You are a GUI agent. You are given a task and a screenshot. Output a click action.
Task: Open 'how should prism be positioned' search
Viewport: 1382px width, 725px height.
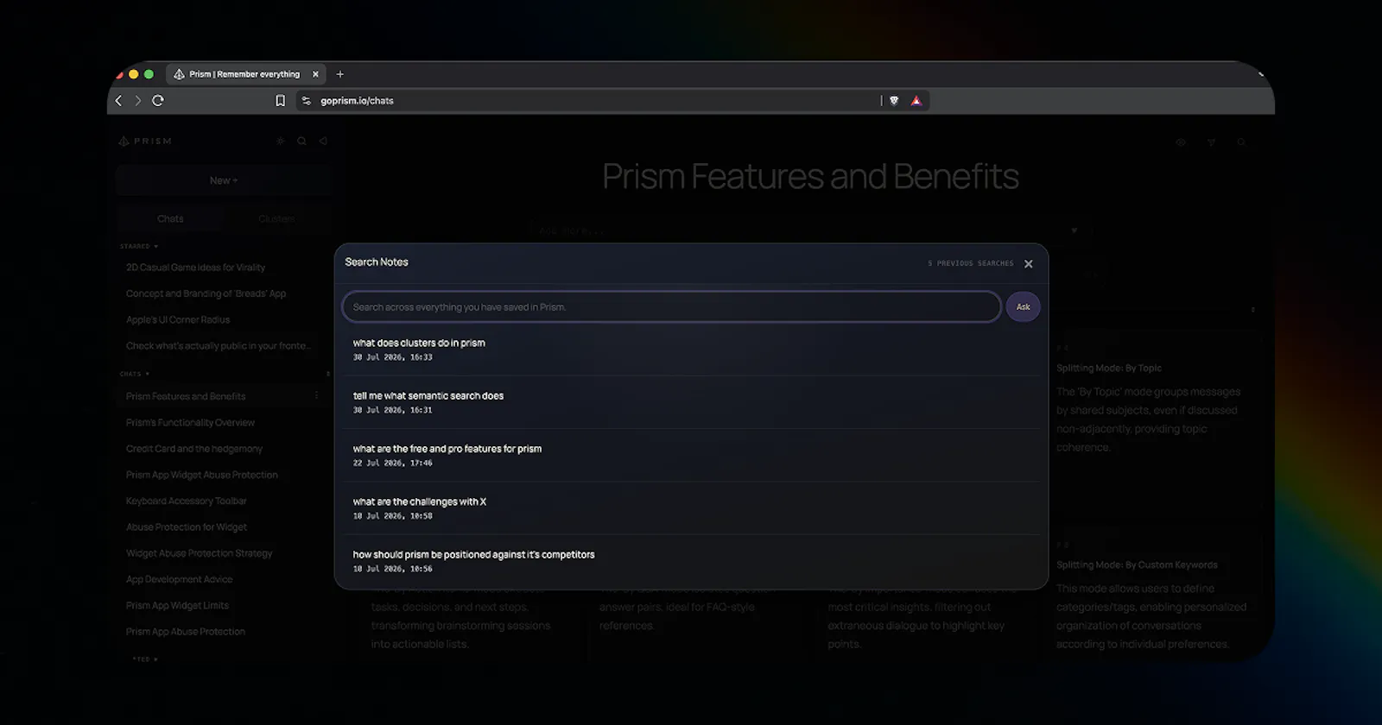[x=691, y=561]
